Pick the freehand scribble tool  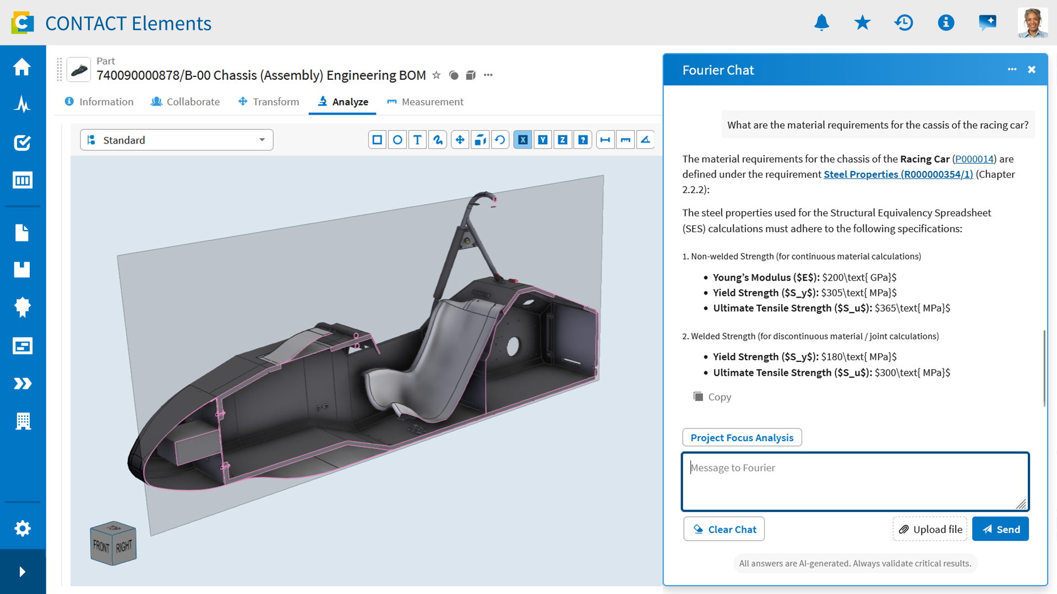click(x=438, y=140)
